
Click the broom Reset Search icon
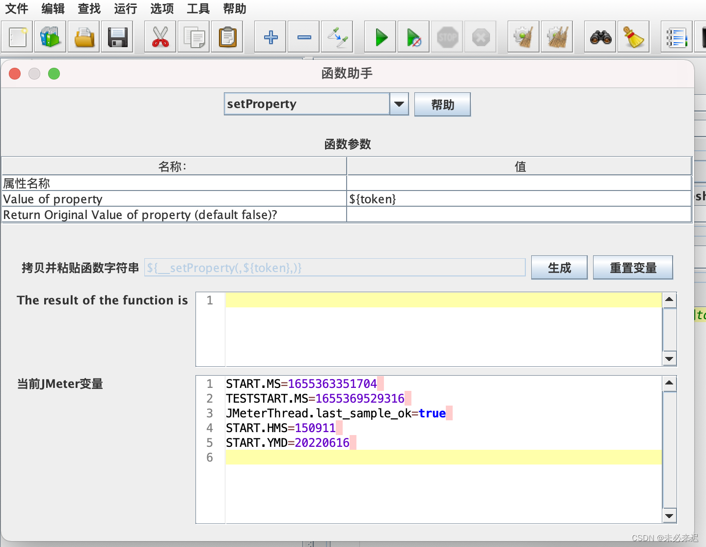(x=633, y=37)
